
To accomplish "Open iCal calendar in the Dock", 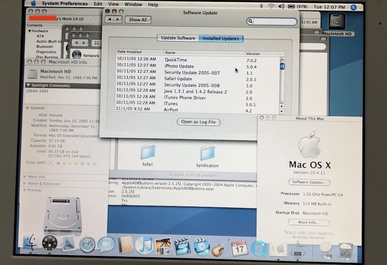I will 239,248.
